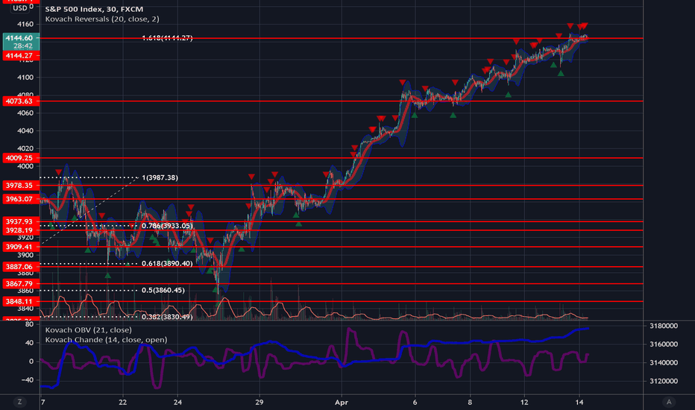Click the 3887.06 red price level label
The image size is (695, 410).
[21, 266]
